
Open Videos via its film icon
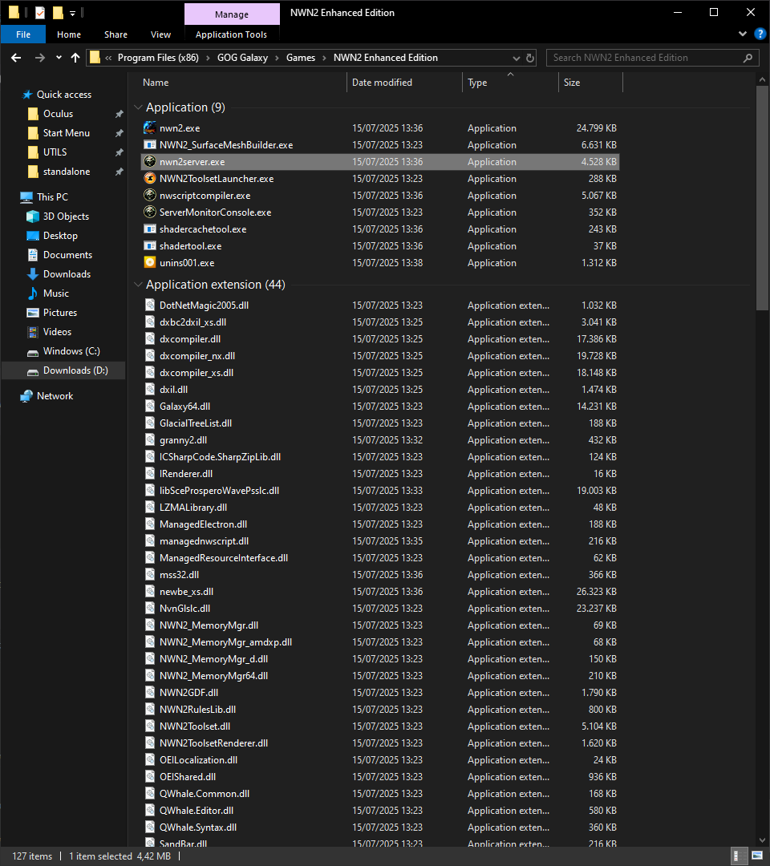pyautogui.click(x=33, y=332)
